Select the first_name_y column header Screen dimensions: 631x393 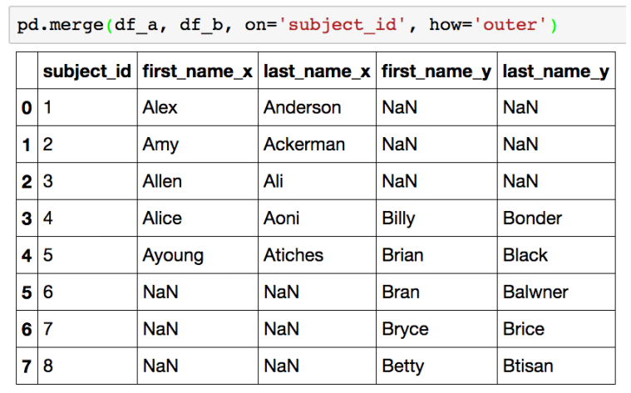pos(436,71)
